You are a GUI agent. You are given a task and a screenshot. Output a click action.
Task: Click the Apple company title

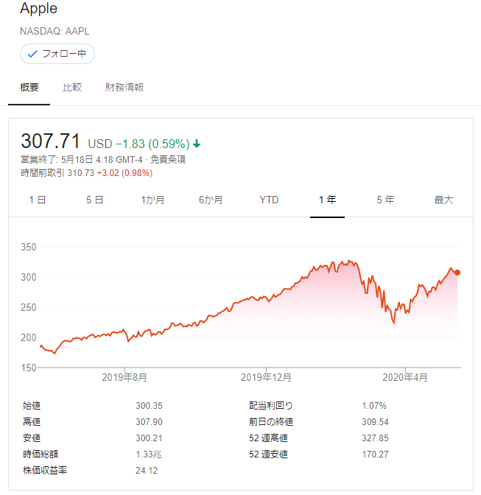click(39, 8)
